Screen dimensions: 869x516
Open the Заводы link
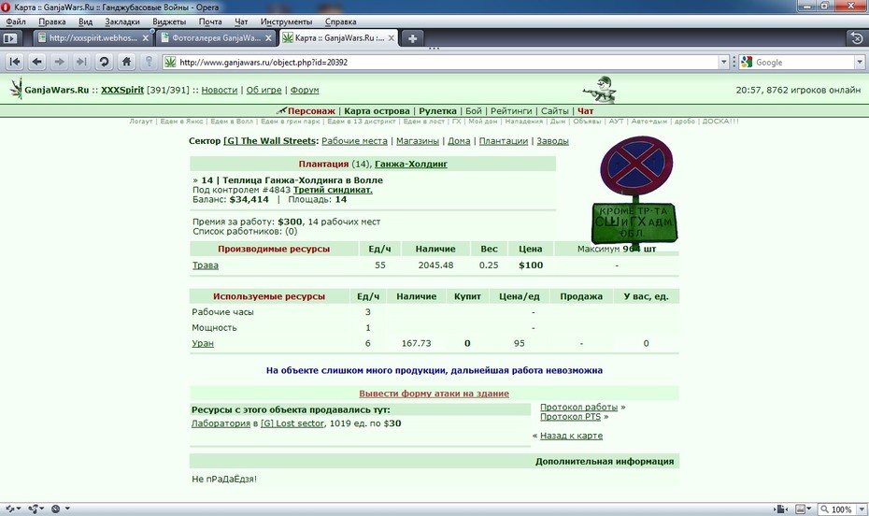(552, 141)
